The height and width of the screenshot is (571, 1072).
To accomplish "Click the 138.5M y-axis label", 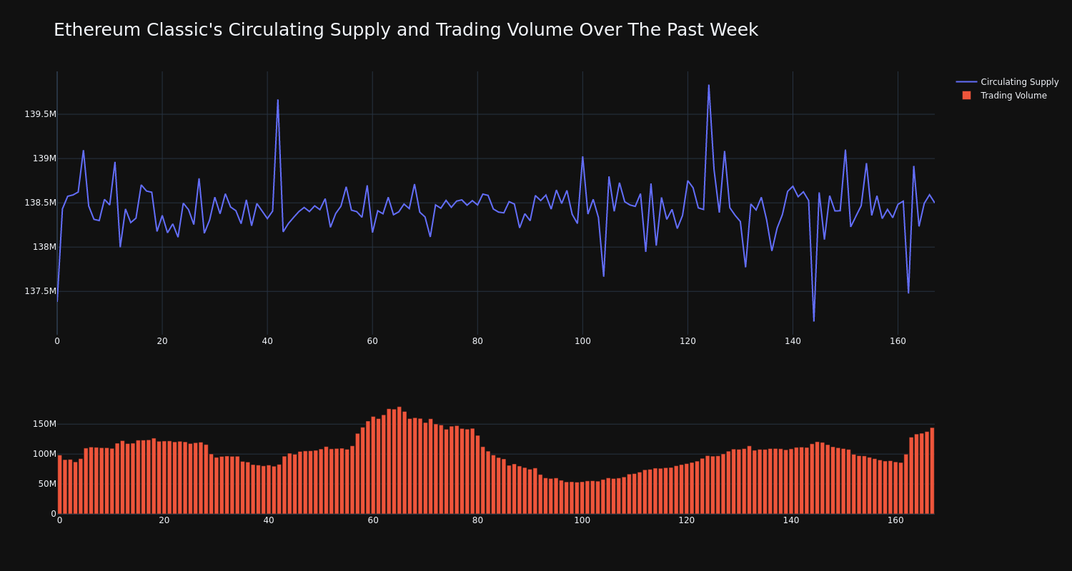I will [40, 203].
